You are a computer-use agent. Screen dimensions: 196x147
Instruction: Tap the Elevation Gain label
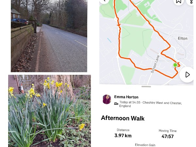coord(145,145)
